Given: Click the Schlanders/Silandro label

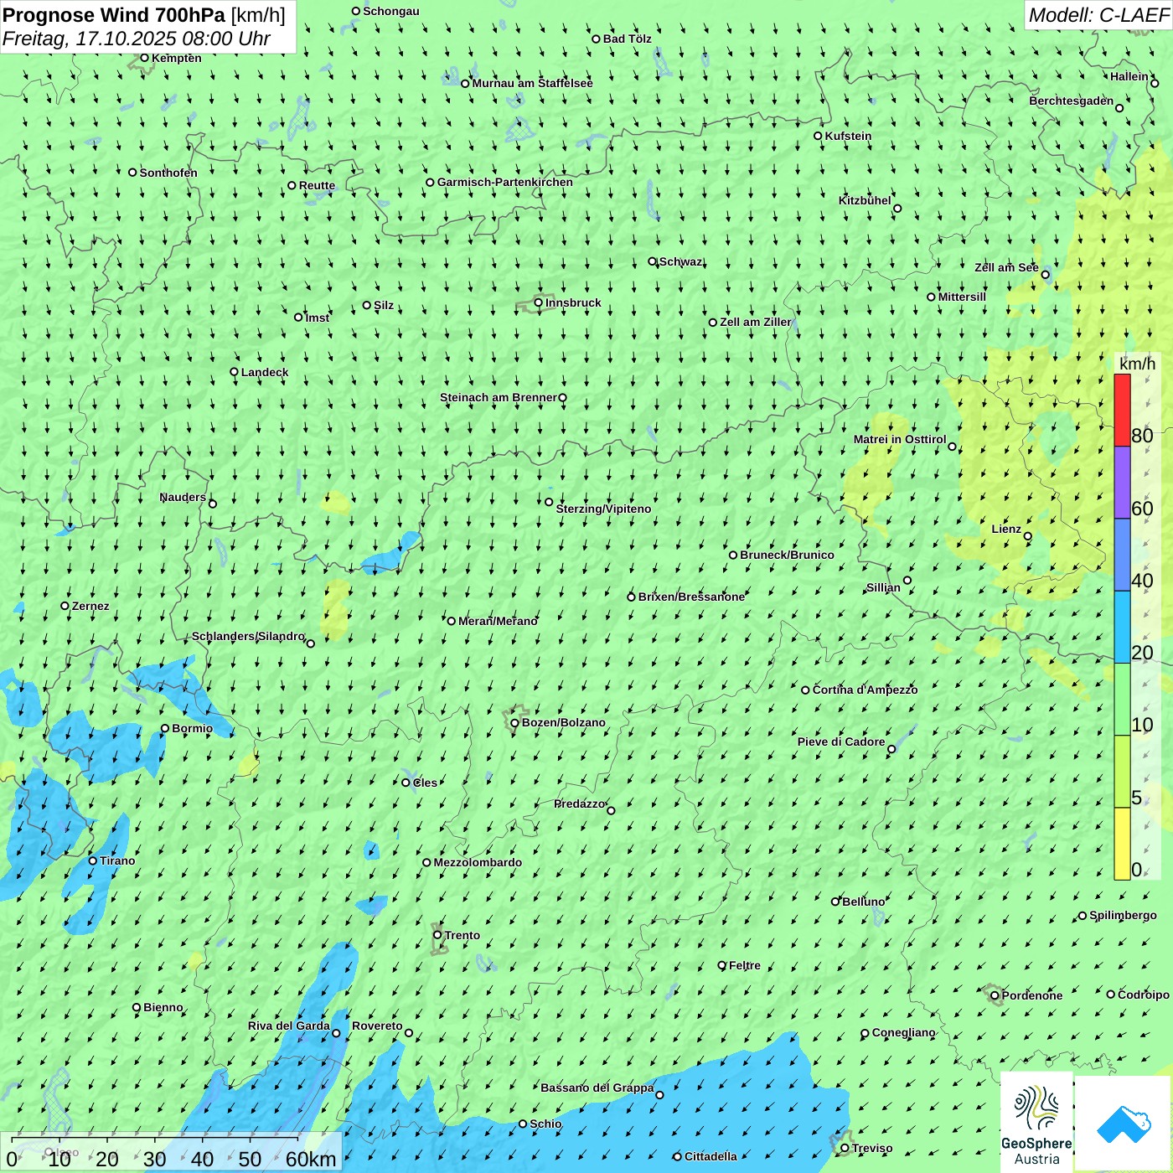Looking at the screenshot, I should [x=248, y=636].
